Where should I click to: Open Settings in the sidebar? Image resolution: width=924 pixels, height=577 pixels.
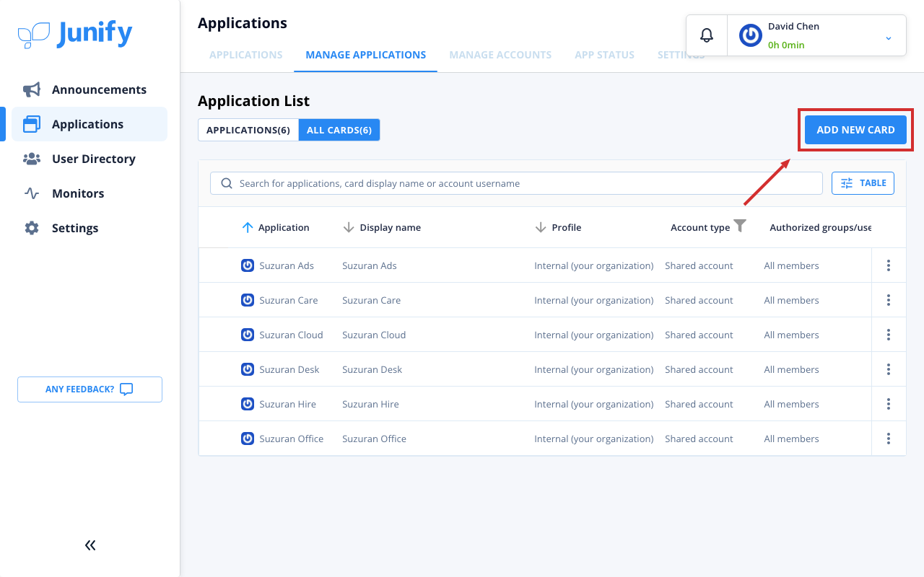[90, 228]
